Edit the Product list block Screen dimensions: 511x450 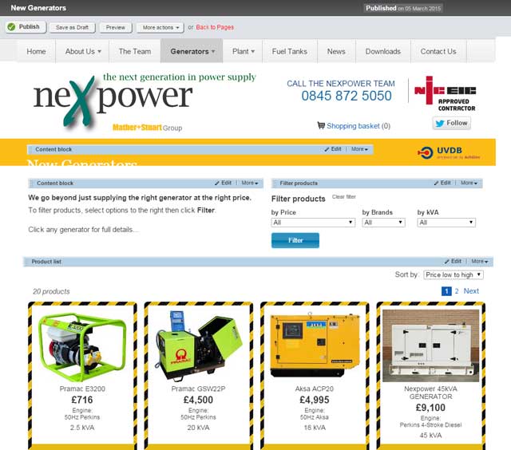click(454, 262)
